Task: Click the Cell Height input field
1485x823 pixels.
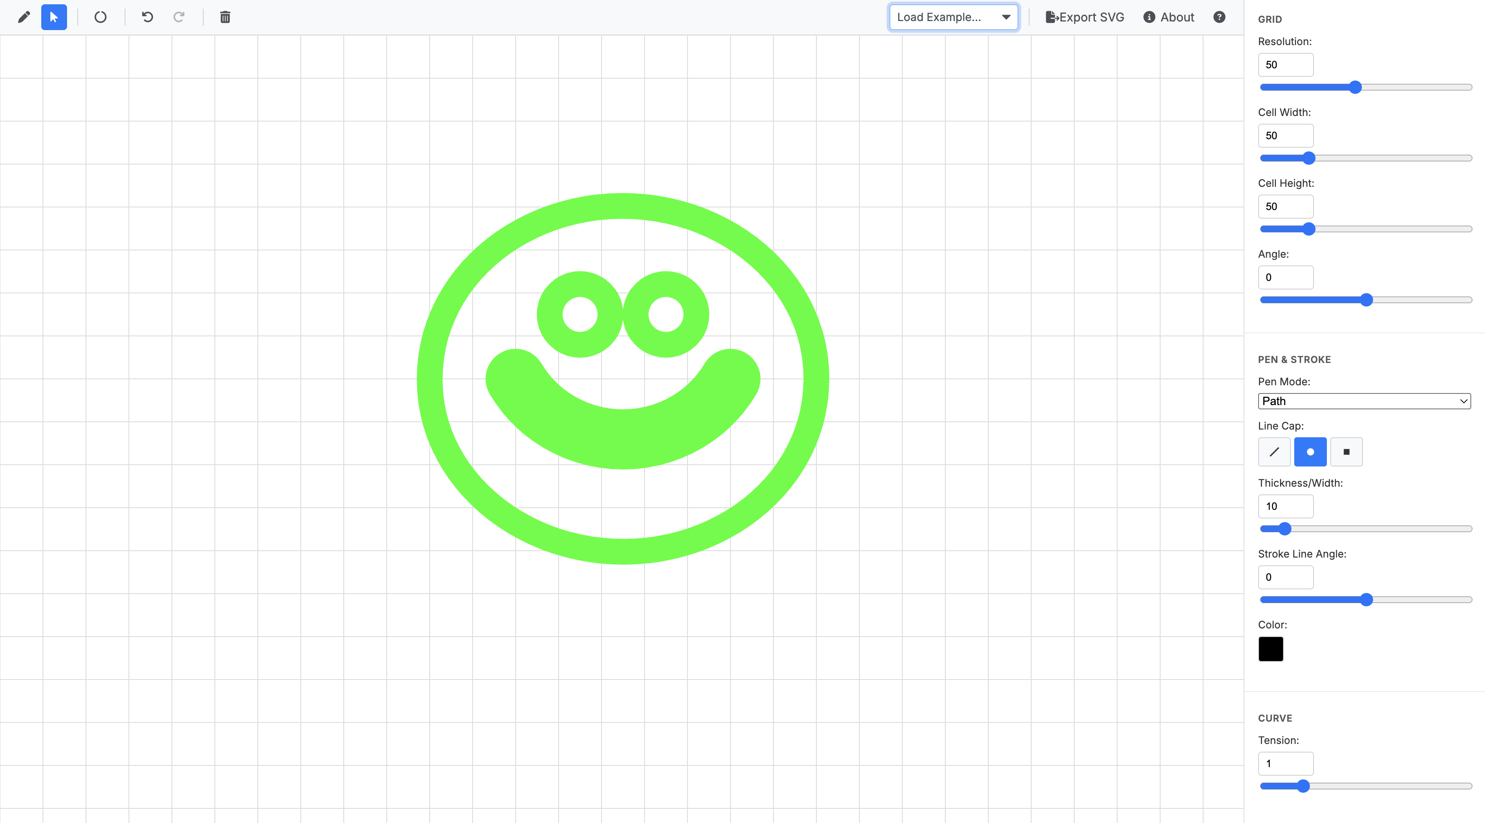Action: pyautogui.click(x=1286, y=206)
